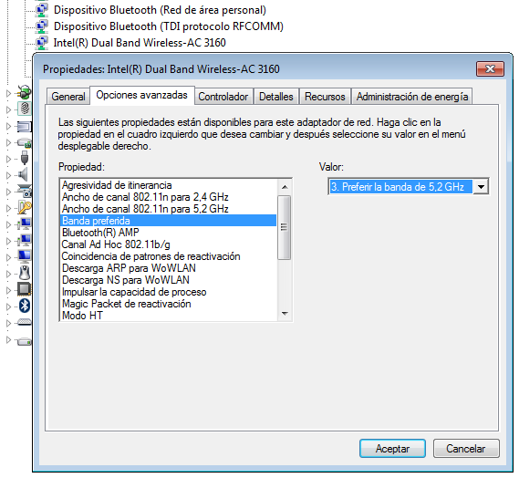Select 'Magic Packet de reactivación' property
This screenshot has width=519, height=478.
168,304
